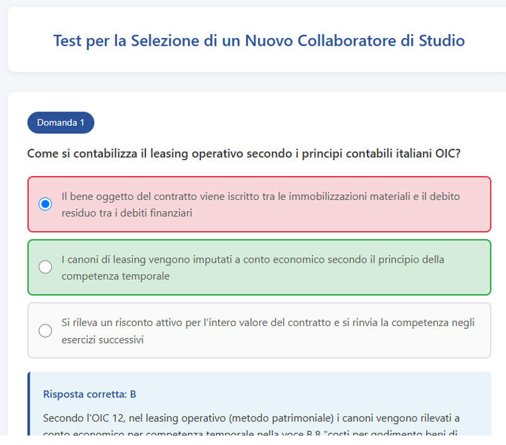
Task: Click the word 'Studio' in the title
Action: [441, 41]
